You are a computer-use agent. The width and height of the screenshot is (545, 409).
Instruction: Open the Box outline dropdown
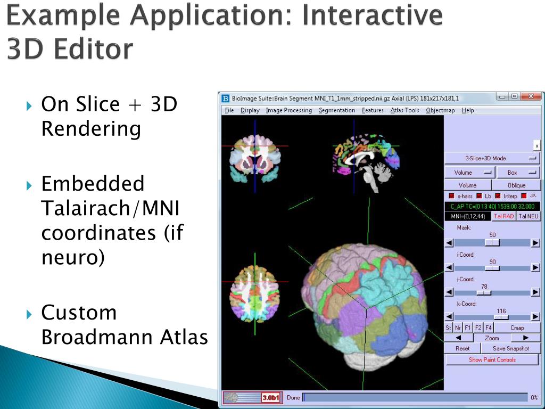(x=518, y=173)
